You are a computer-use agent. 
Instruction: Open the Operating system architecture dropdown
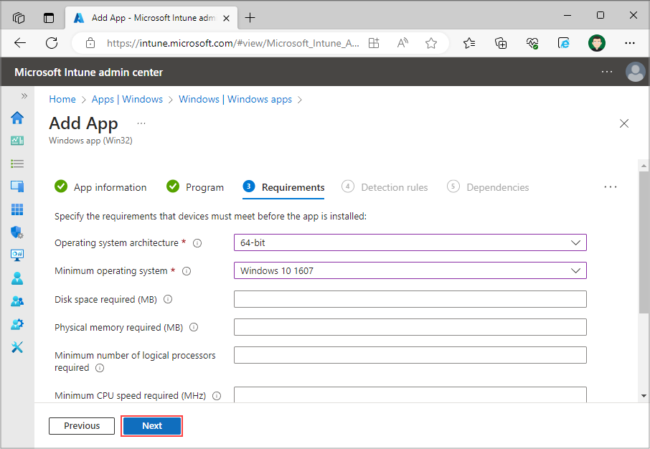[410, 242]
